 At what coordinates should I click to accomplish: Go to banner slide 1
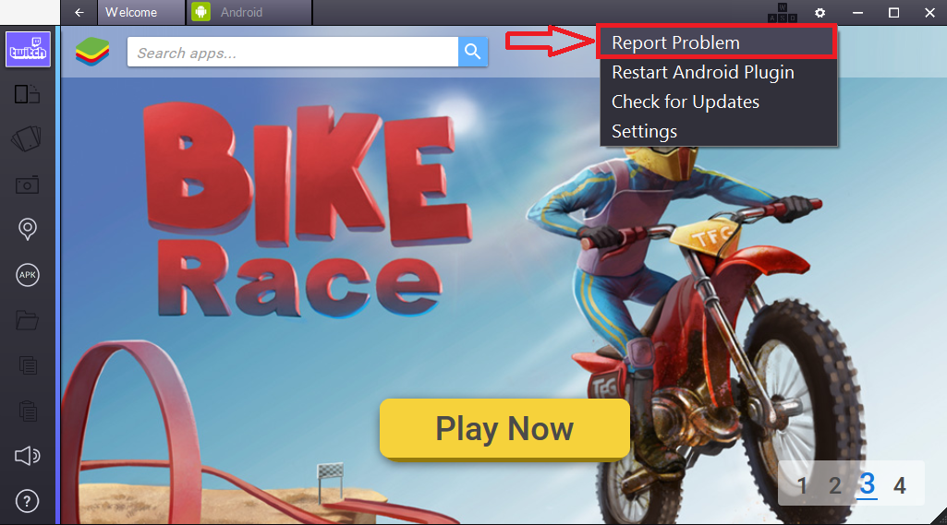802,485
